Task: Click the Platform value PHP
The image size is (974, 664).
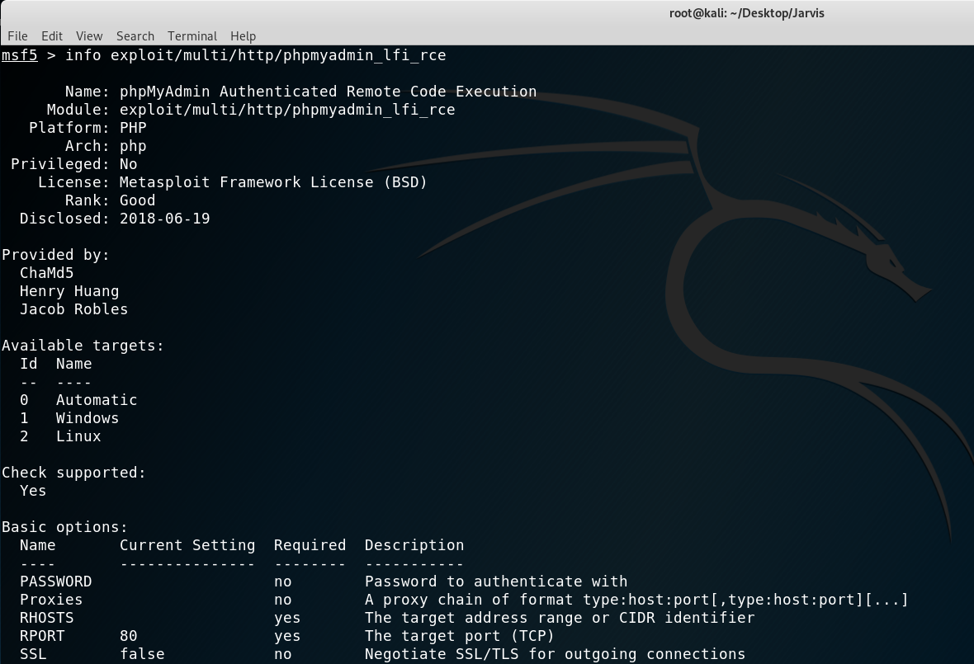Action: click(x=133, y=128)
